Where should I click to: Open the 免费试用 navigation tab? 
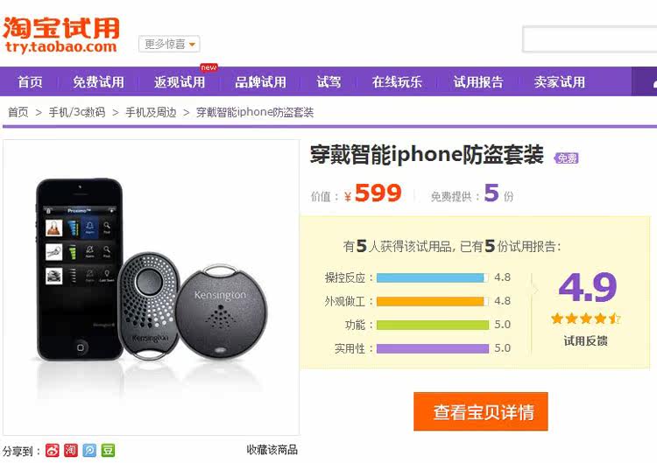98,81
